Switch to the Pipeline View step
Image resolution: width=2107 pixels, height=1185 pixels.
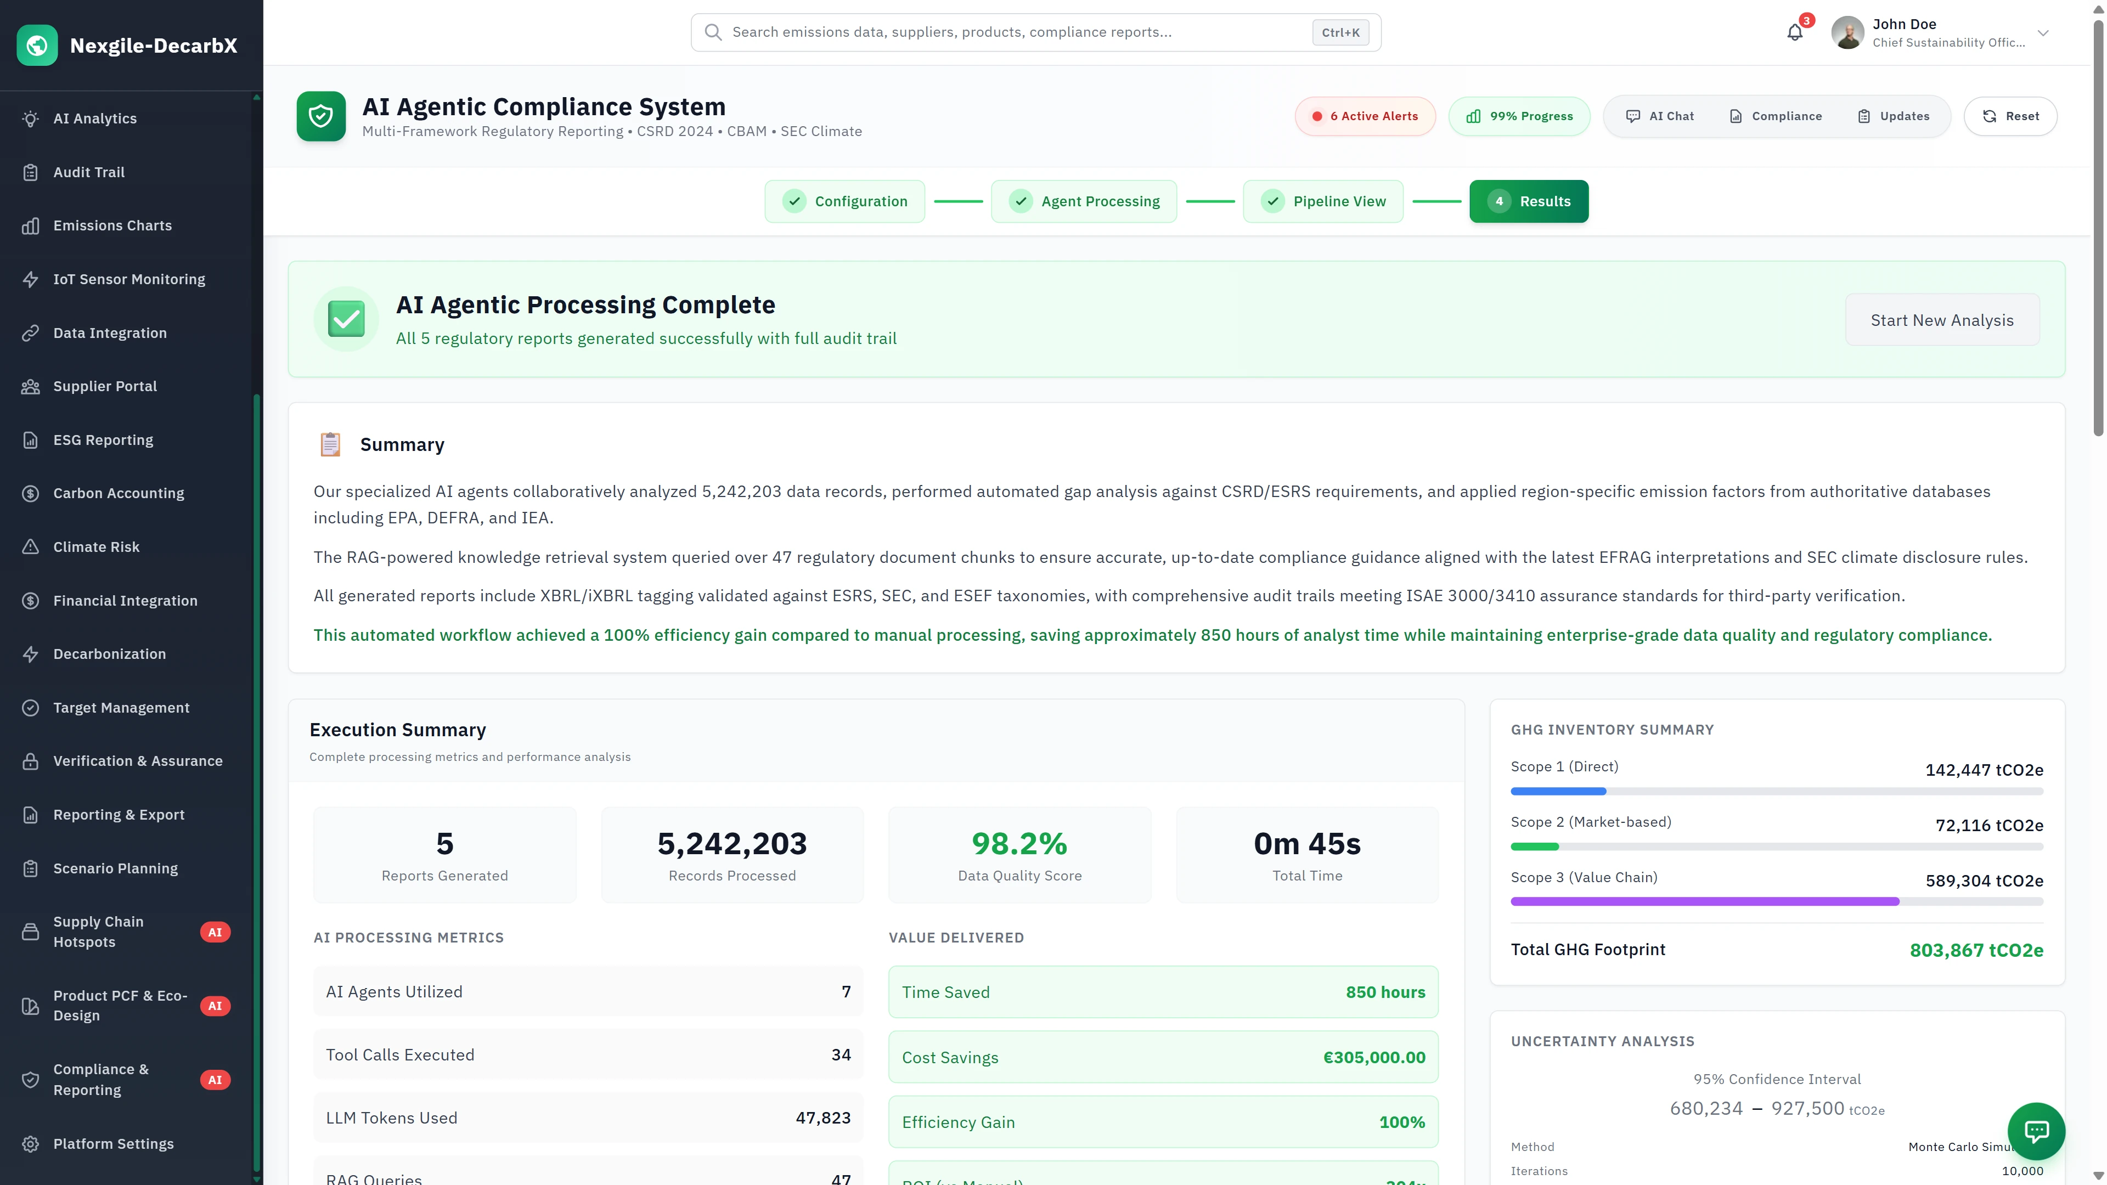[1322, 200]
